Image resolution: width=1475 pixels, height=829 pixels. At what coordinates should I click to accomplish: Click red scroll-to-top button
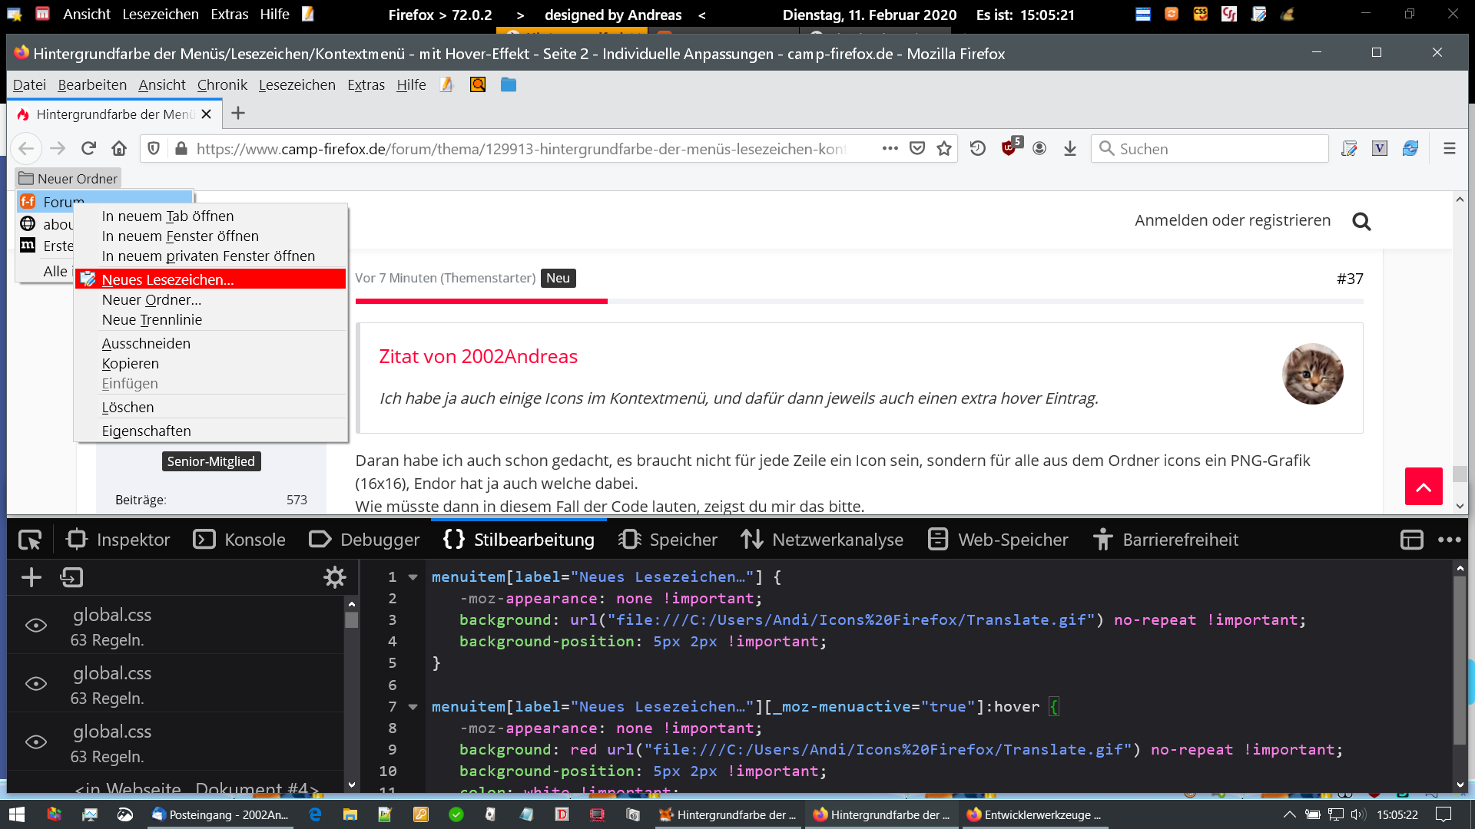point(1423,487)
